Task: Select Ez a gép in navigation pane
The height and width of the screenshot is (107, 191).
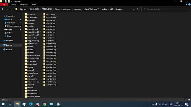Action: click(9, 45)
